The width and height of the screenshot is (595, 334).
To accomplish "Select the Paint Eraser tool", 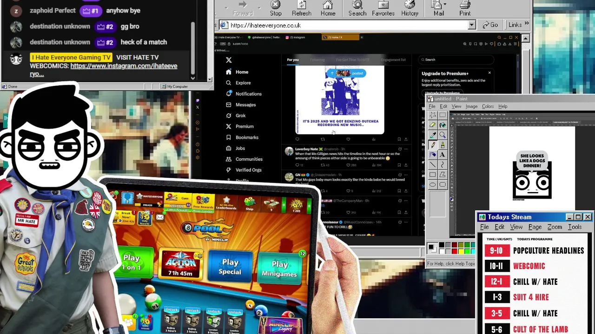I will click(x=433, y=125).
